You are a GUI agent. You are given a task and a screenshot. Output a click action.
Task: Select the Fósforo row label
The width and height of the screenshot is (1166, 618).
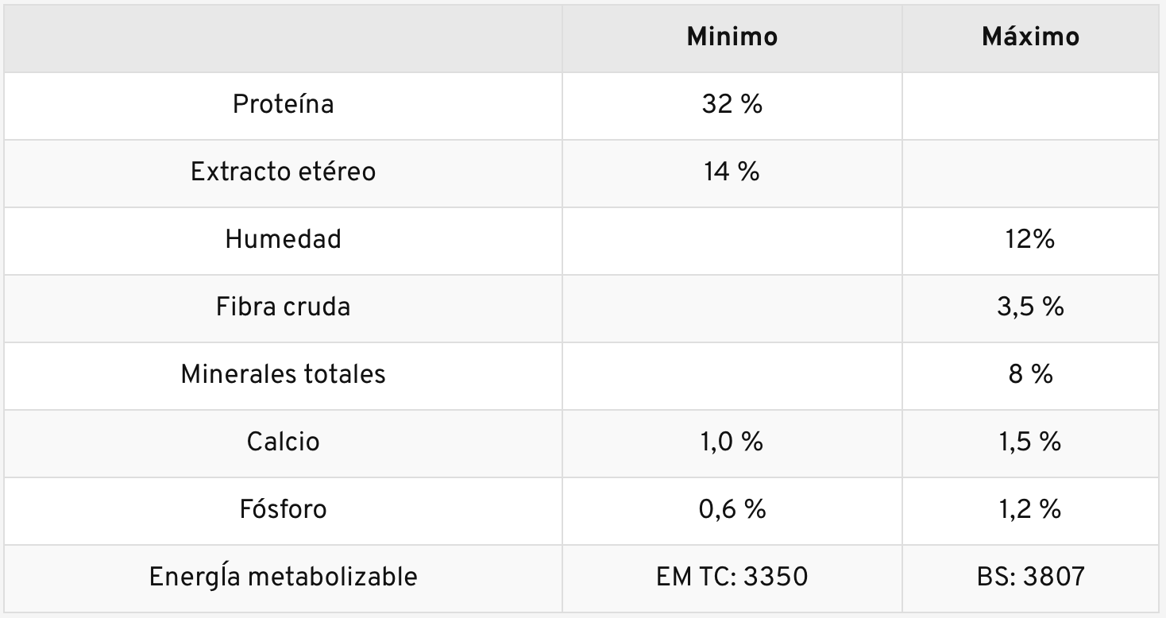click(283, 509)
